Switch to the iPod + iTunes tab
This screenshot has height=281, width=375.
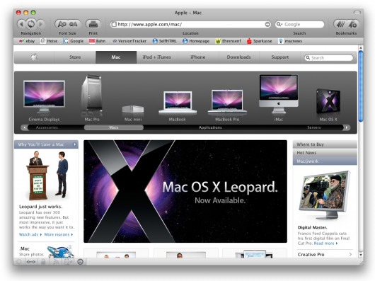coord(157,57)
